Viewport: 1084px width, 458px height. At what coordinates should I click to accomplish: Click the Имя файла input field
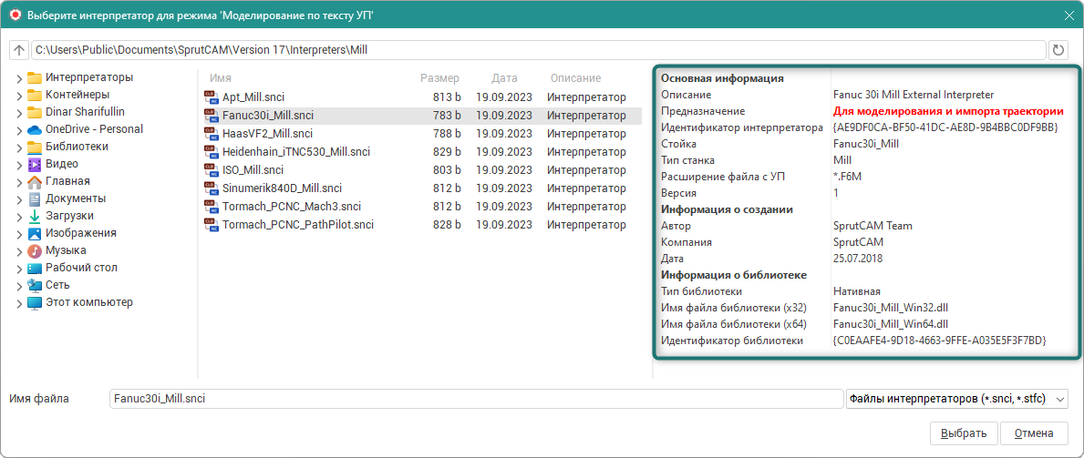coord(474,399)
